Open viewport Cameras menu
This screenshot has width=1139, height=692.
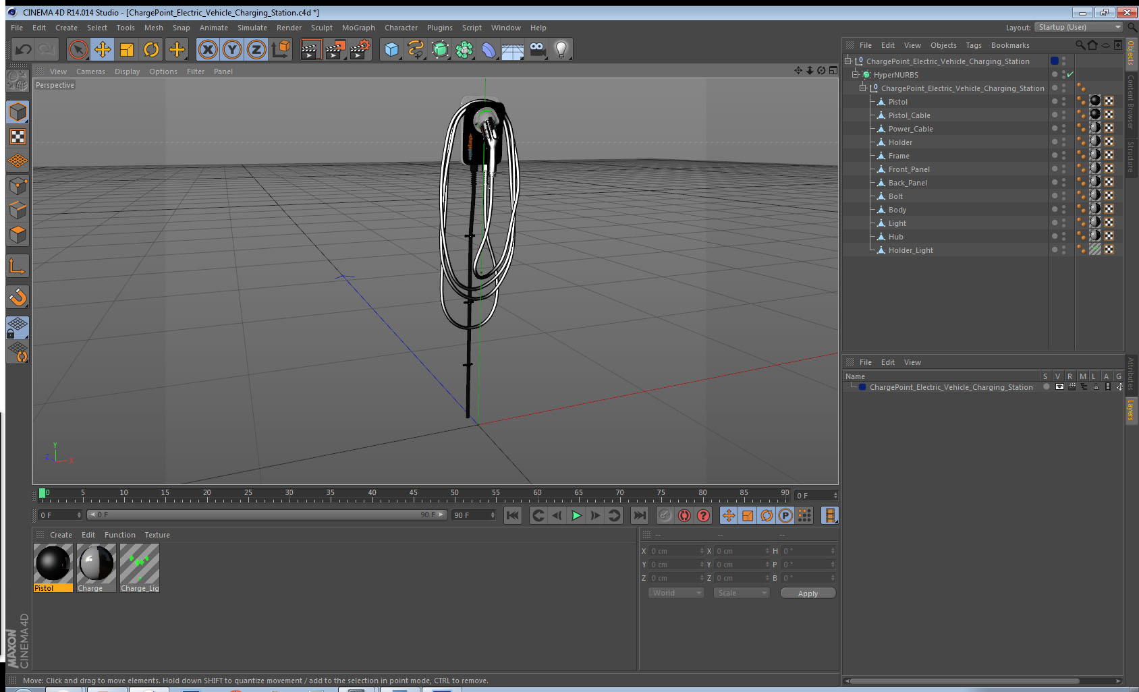[90, 71]
